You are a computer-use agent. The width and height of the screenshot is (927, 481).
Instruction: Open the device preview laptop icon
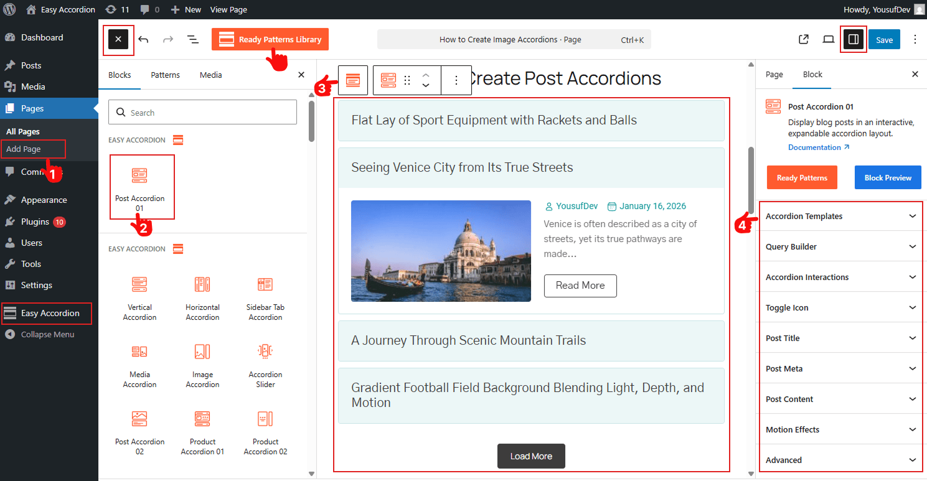pos(828,39)
